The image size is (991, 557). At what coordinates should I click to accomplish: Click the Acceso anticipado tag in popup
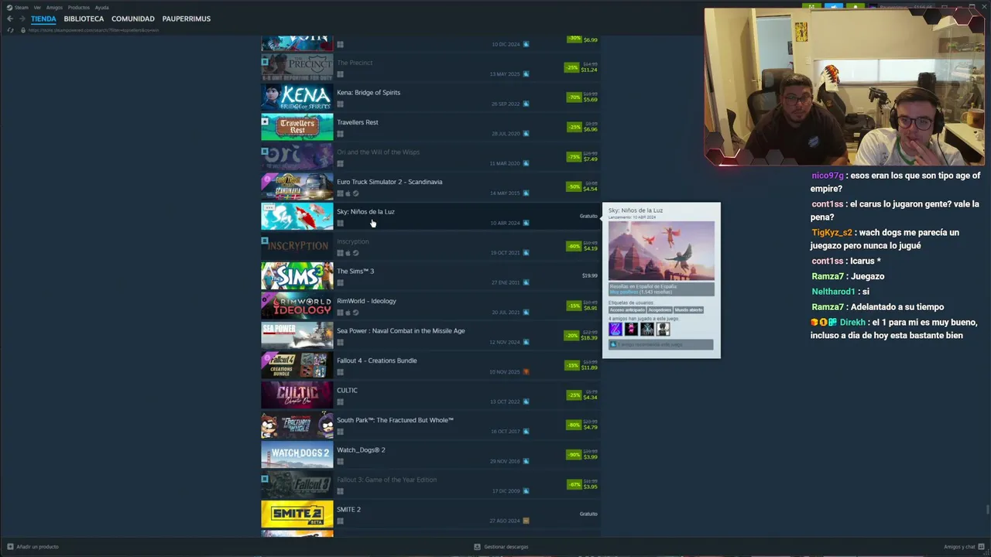point(627,309)
